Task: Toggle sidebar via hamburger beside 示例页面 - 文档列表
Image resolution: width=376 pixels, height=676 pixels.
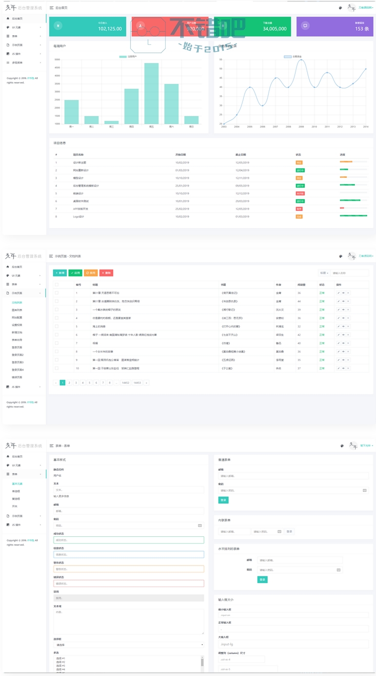Action: tap(51, 256)
